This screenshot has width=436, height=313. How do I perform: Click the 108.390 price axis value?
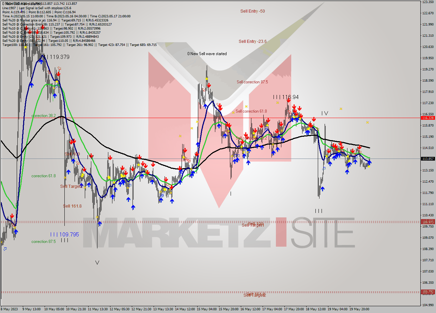click(x=428, y=249)
